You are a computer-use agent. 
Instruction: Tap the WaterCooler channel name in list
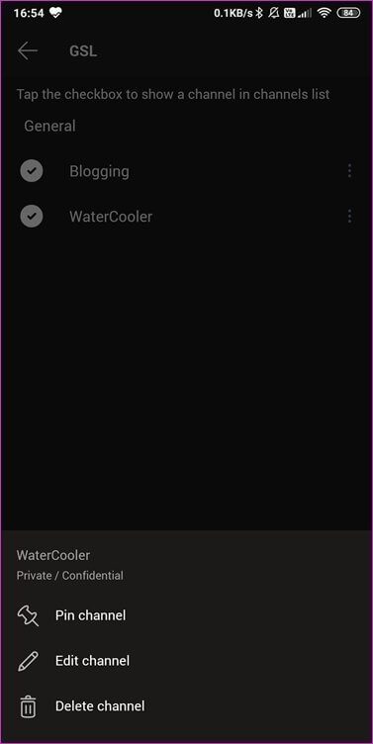(x=111, y=217)
